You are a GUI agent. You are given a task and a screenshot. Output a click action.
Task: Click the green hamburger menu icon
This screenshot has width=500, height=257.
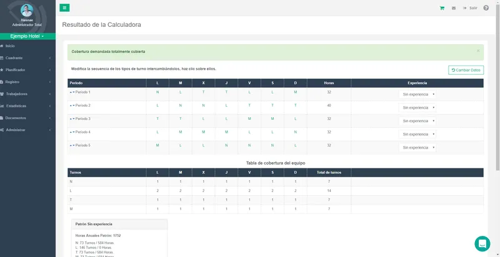pos(64,8)
